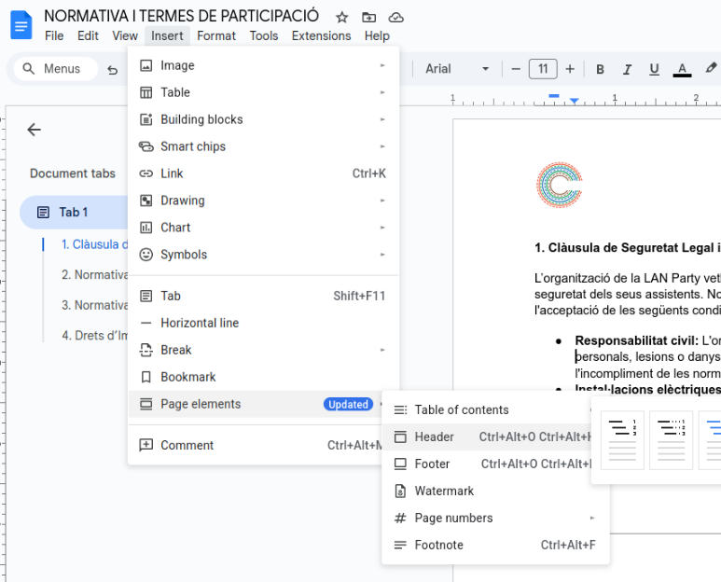The image size is (721, 582).
Task: Toggle underline formatting
Action: (x=654, y=69)
